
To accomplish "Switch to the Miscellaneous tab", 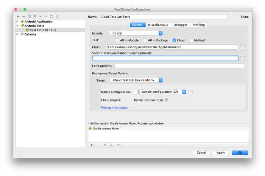I will point(157,25).
